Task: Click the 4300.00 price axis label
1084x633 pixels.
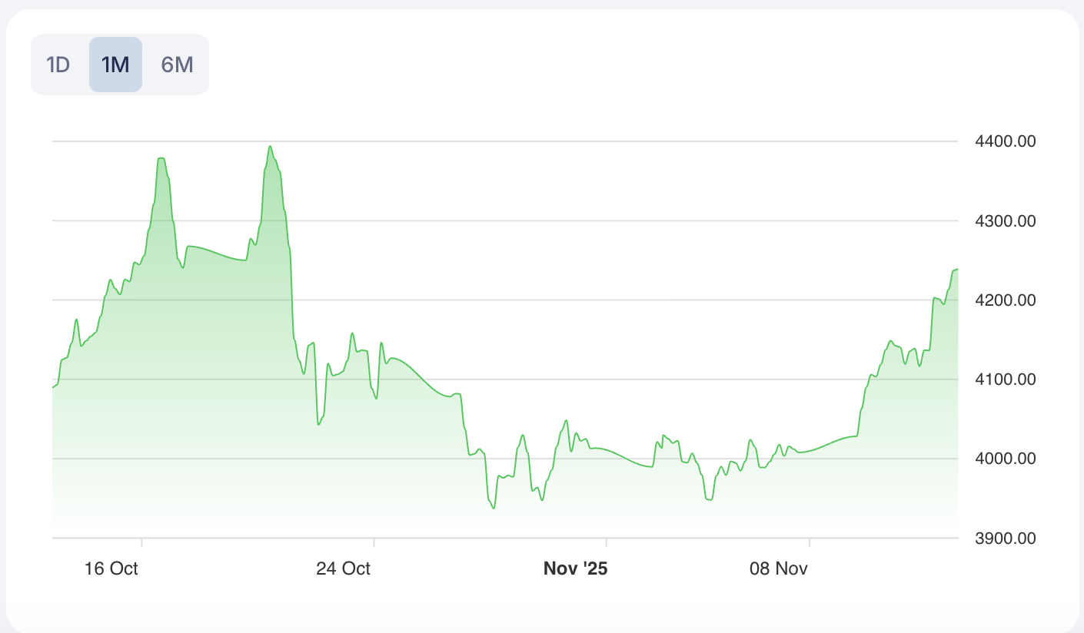Action: (x=1004, y=221)
